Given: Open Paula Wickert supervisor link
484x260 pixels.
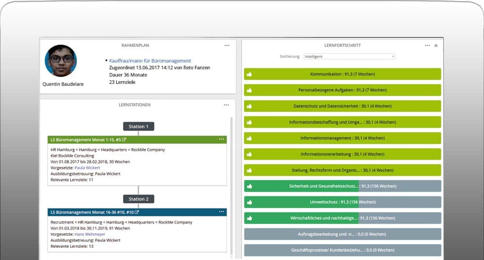Looking at the screenshot, I should 87,168.
